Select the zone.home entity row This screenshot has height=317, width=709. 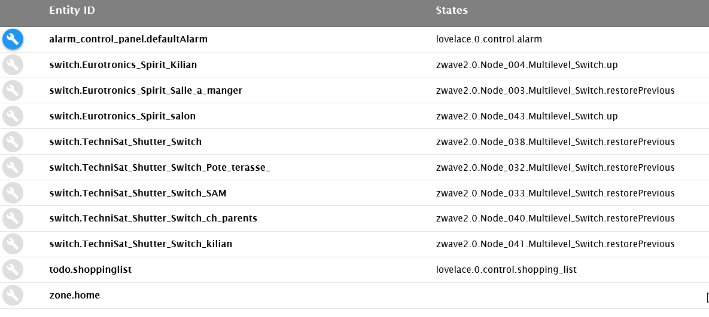74,296
